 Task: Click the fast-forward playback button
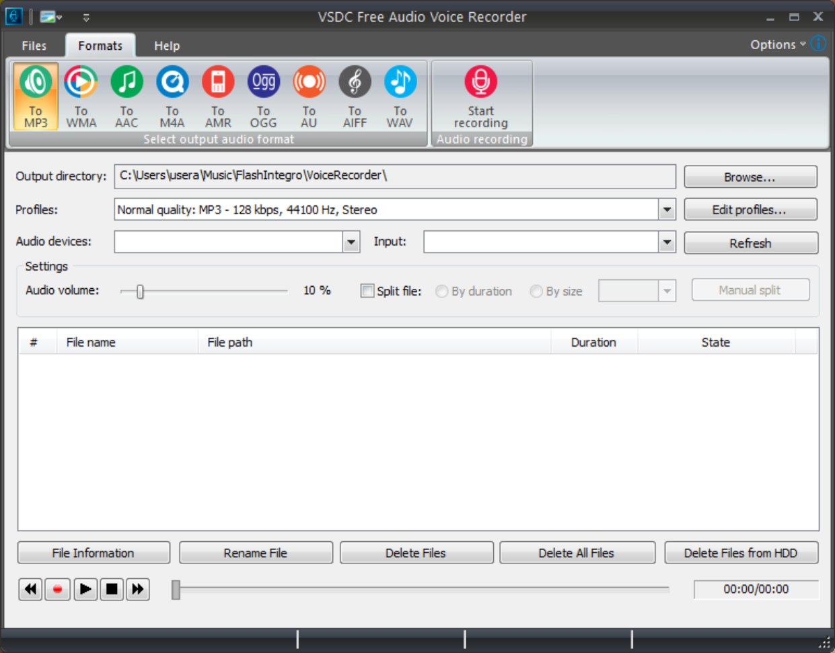[138, 590]
